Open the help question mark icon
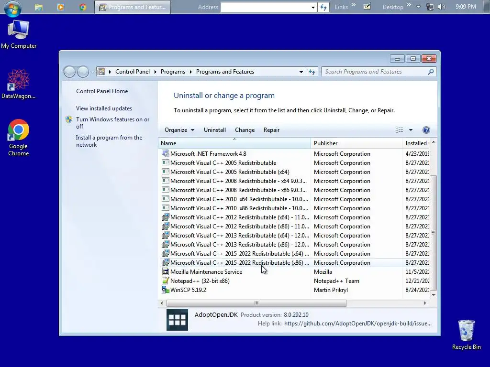Image resolution: width=490 pixels, height=367 pixels. pos(426,130)
